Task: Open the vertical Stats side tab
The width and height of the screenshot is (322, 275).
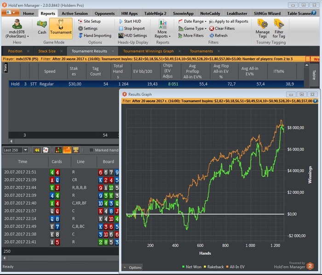Action: point(6,68)
